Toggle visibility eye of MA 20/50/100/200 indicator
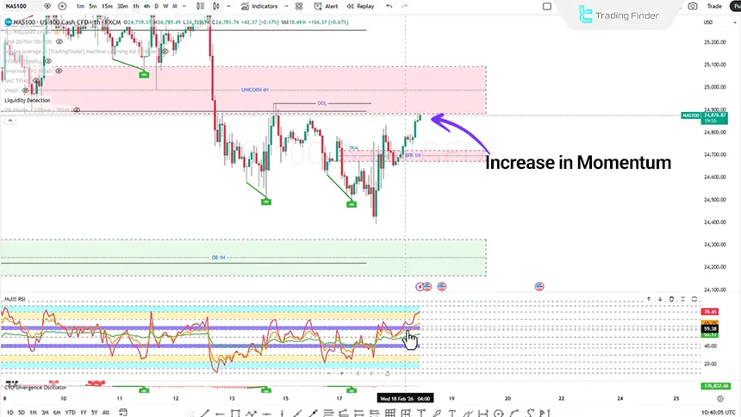The image size is (741, 417). 59,41
